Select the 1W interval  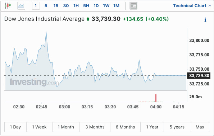pos(106,6)
